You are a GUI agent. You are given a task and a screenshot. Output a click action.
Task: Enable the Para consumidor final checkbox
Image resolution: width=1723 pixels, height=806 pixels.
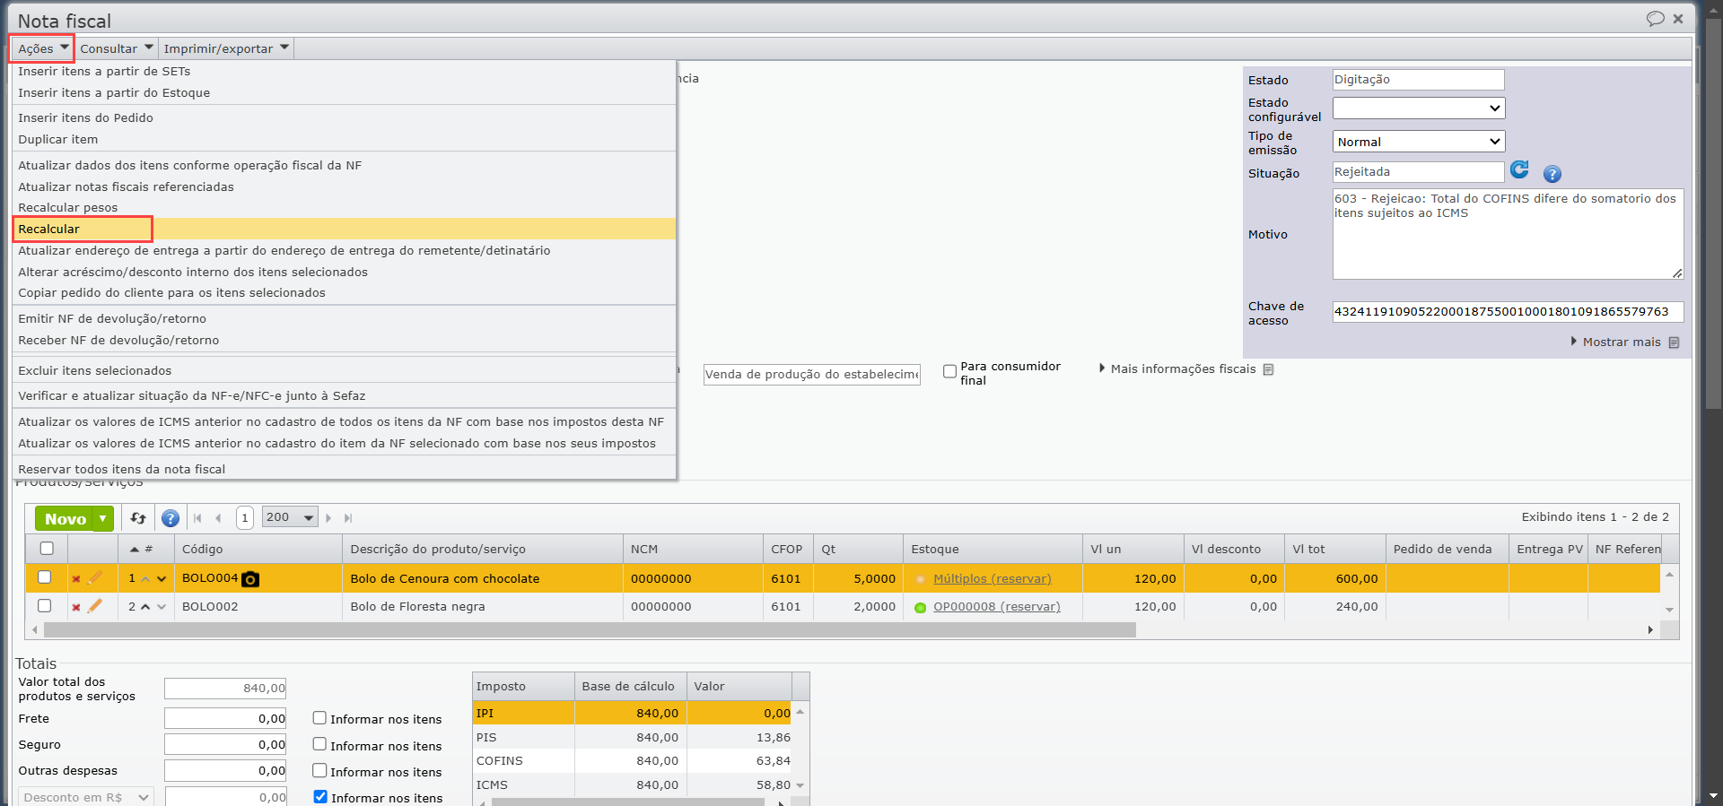(949, 371)
